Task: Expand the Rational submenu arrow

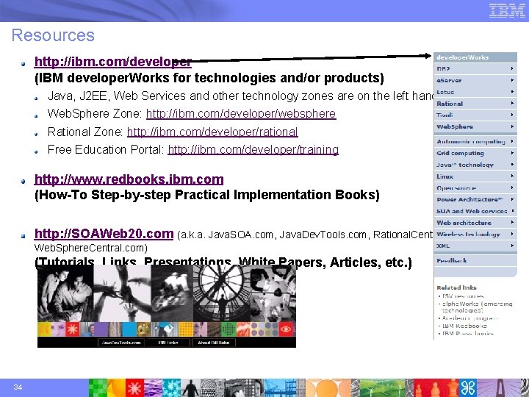Action: coord(512,104)
